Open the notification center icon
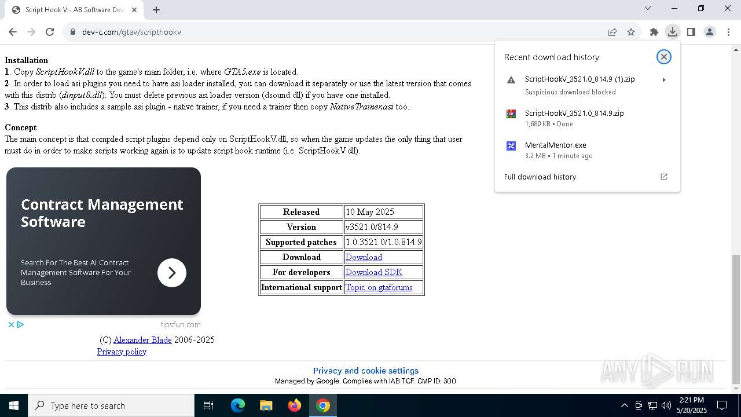The image size is (741, 417). point(722,405)
